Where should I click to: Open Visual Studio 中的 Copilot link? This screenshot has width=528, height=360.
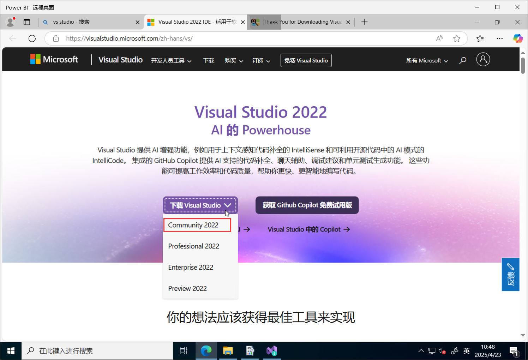coord(309,229)
